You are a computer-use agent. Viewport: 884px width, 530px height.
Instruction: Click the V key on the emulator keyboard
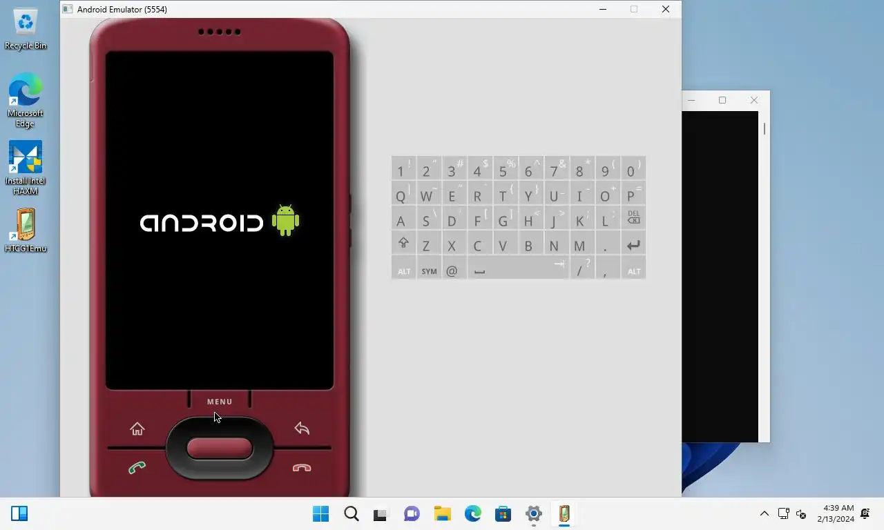coord(506,244)
